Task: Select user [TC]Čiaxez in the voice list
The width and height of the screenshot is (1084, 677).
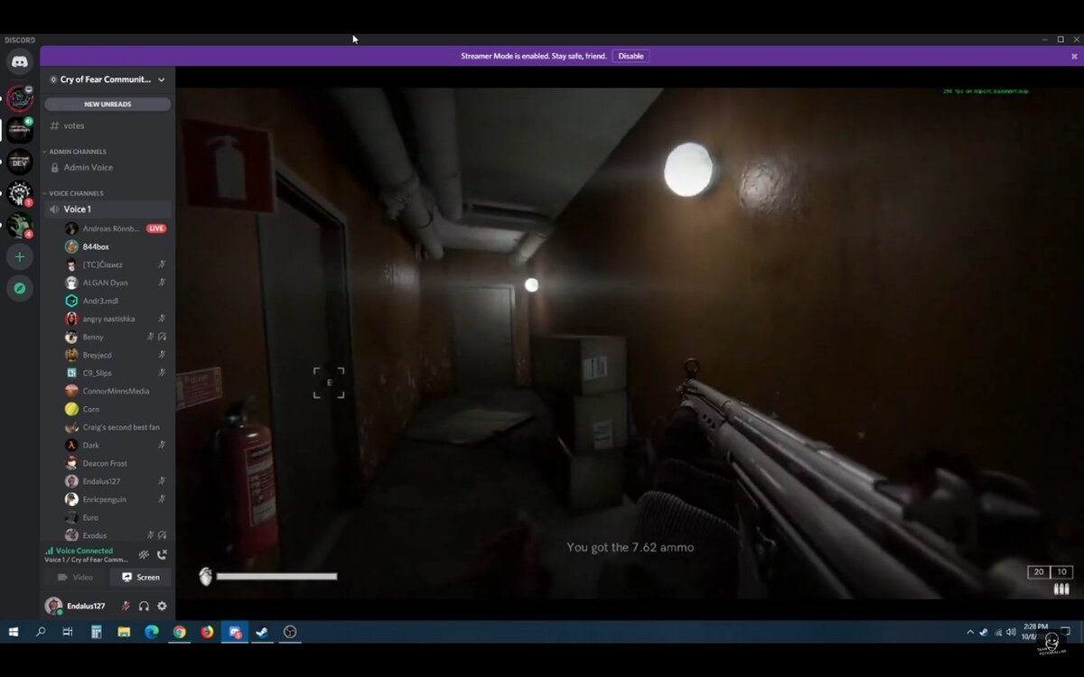Action: point(116,264)
